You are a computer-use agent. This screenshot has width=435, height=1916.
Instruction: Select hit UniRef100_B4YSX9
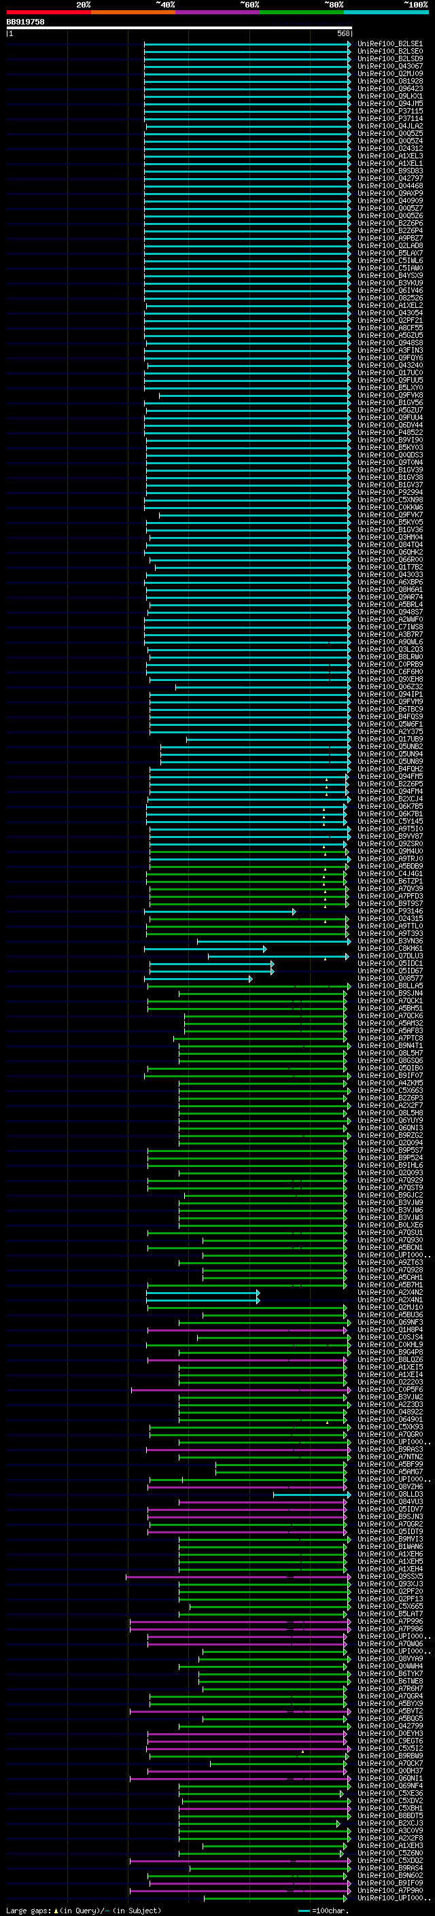pos(389,275)
